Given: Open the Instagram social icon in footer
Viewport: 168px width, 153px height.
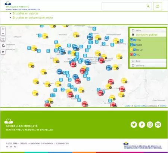Looking at the screenshot, I should (150, 125).
